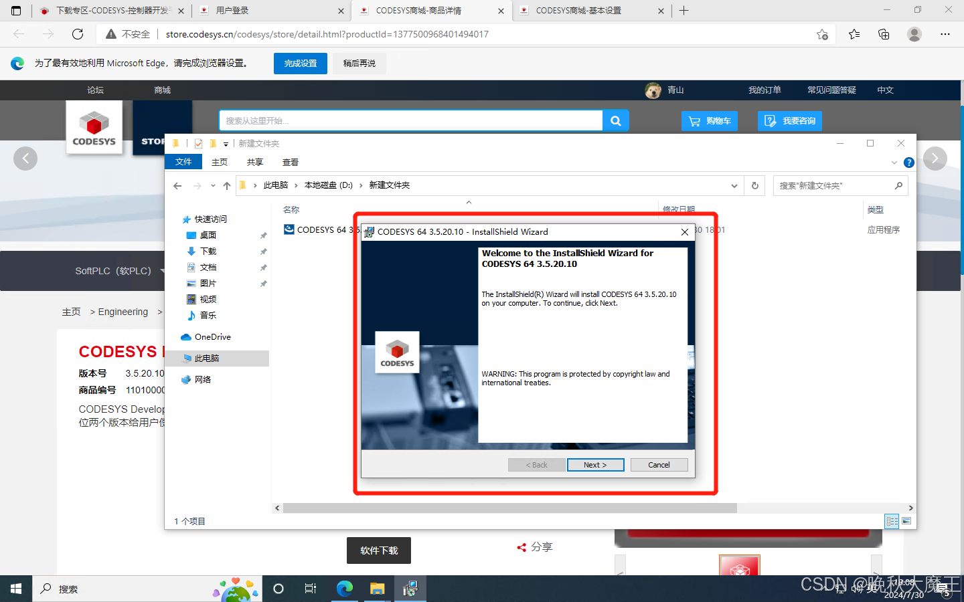The image size is (964, 602).
Task: Select 音乐 in the navigation pane
Action: pyautogui.click(x=208, y=316)
